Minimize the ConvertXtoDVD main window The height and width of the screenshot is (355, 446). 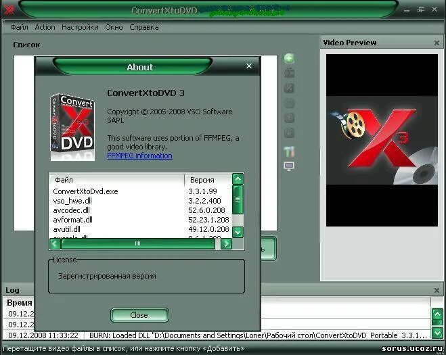pos(407,10)
